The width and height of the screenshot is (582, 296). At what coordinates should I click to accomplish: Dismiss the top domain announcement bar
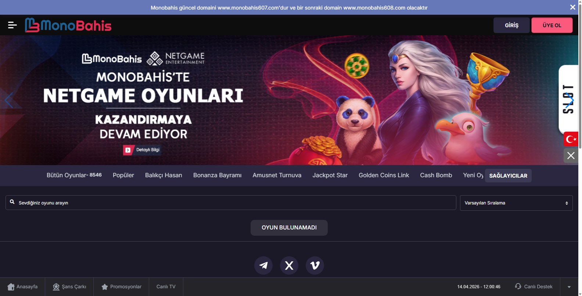(572, 7)
